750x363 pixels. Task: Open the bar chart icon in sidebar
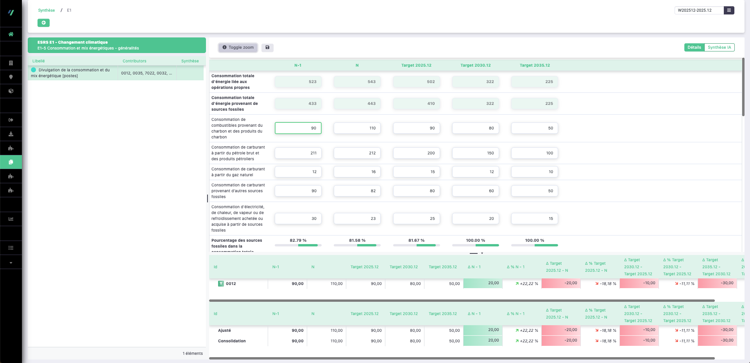11,219
